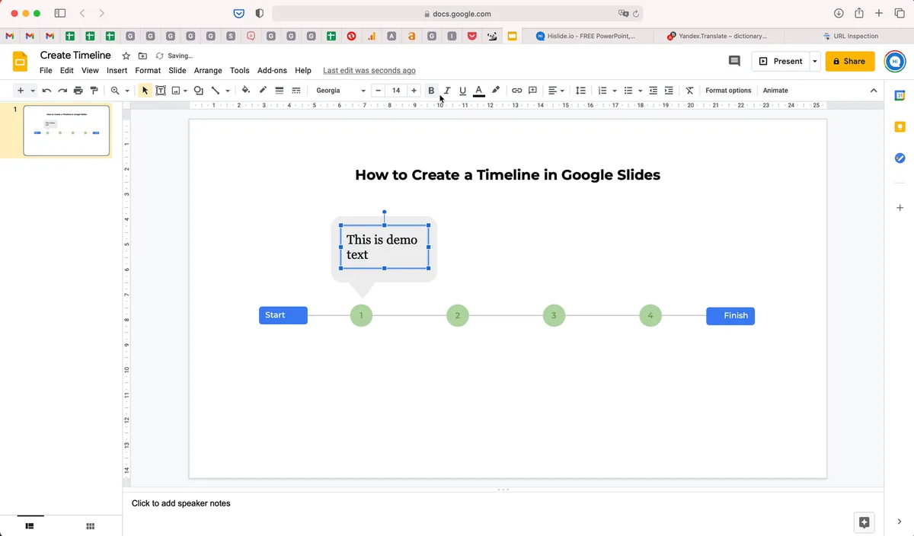
Task: Set border weight
Action: [280, 91]
